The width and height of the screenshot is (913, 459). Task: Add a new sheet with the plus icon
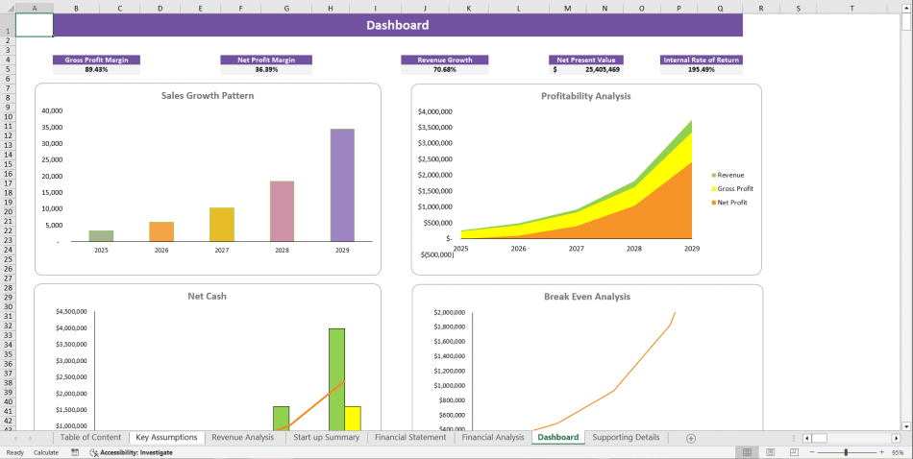coord(691,438)
